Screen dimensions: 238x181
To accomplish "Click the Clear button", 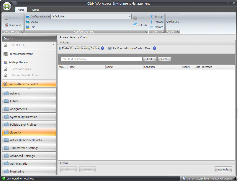I will tap(164, 59).
